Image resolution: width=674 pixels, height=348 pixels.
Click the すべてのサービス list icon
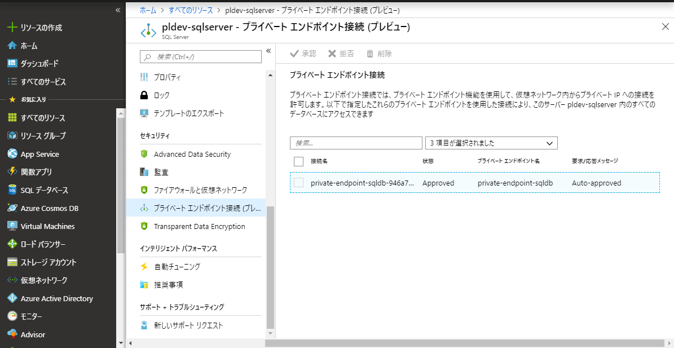tap(12, 82)
